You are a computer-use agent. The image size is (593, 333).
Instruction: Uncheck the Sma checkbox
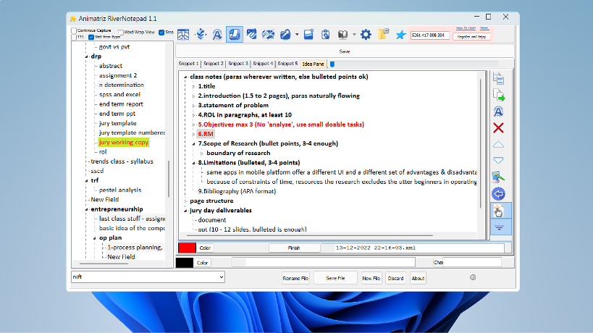tap(161, 33)
